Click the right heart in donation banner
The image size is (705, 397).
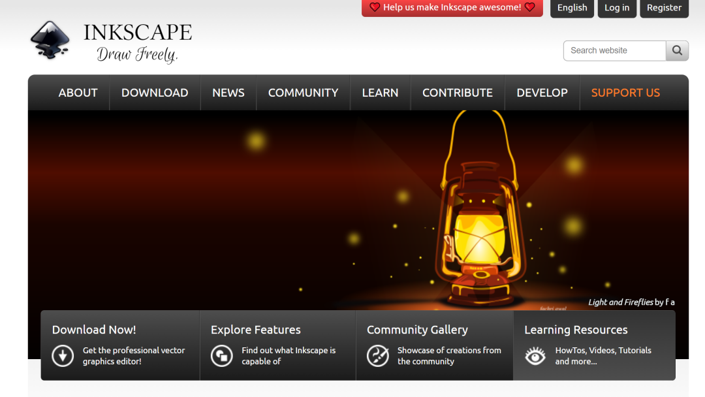pos(529,7)
